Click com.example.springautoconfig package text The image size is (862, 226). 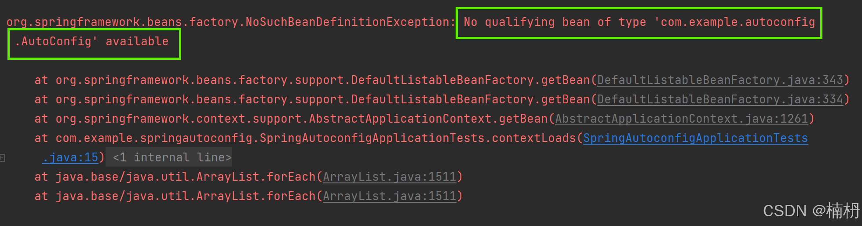[x=154, y=138]
